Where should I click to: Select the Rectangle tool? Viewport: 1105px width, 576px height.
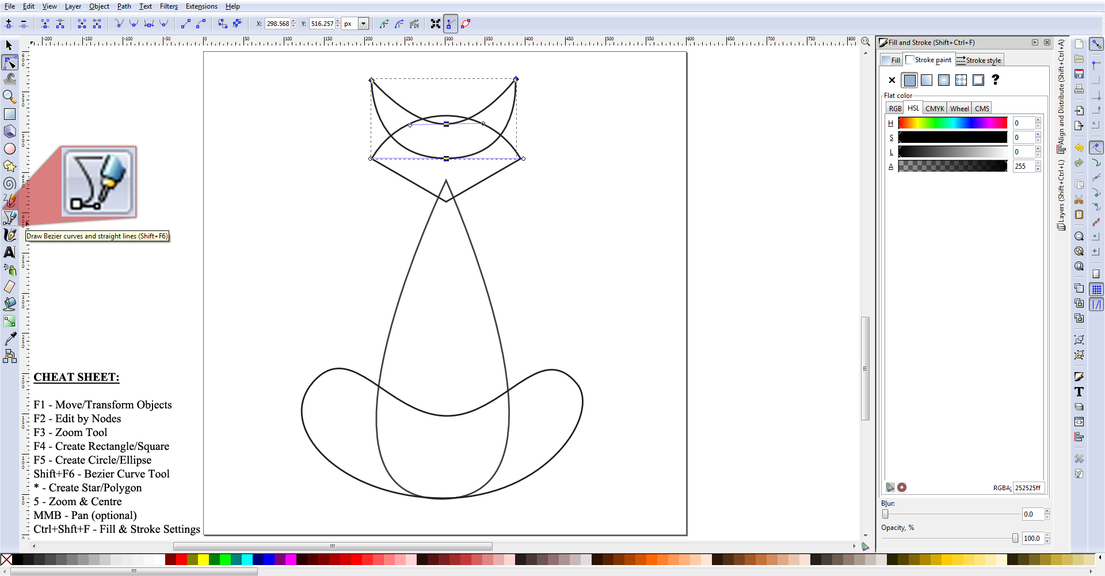[10, 114]
